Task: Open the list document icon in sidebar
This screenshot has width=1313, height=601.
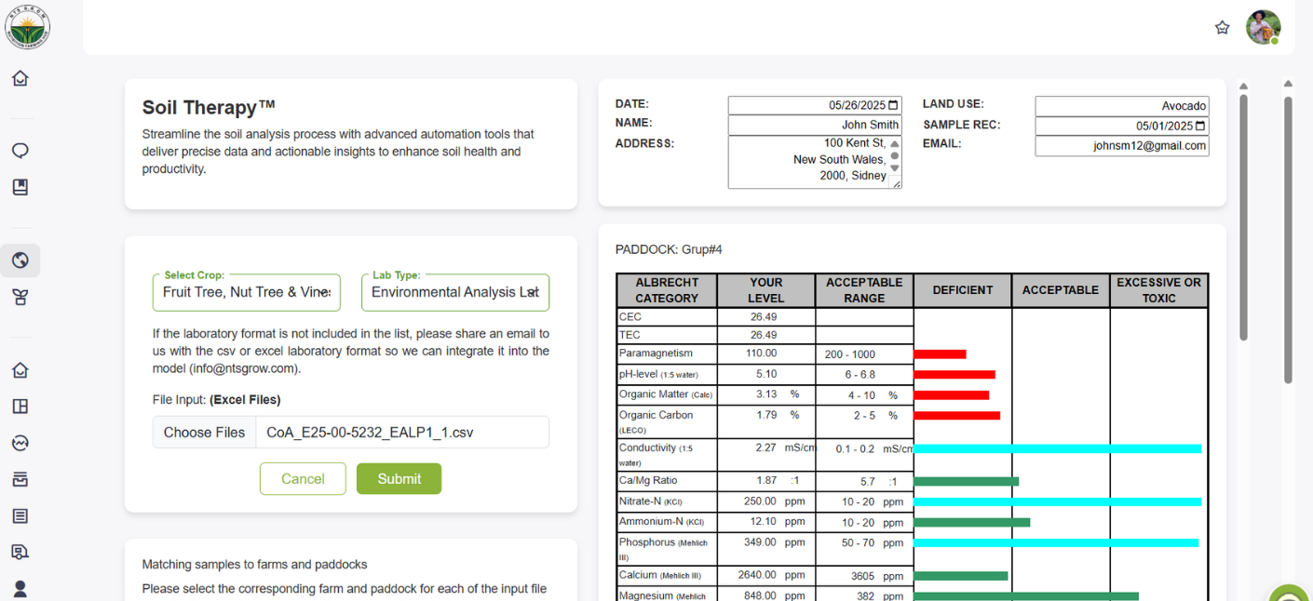Action: (20, 515)
